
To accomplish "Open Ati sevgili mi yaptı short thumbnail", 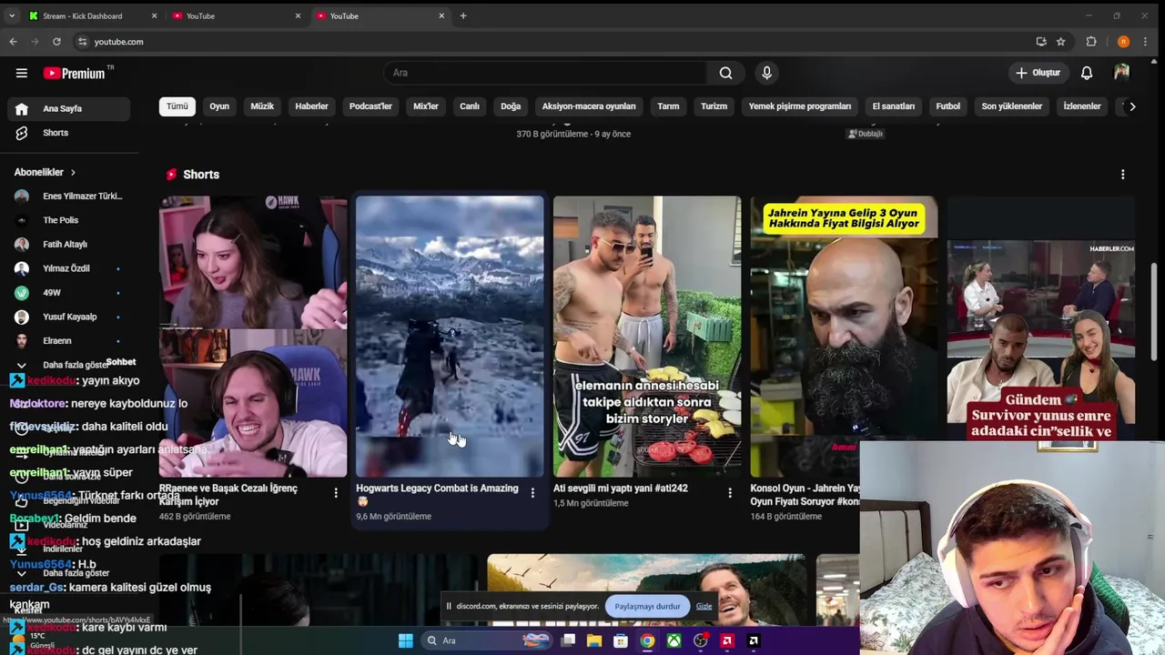I will 647,337.
